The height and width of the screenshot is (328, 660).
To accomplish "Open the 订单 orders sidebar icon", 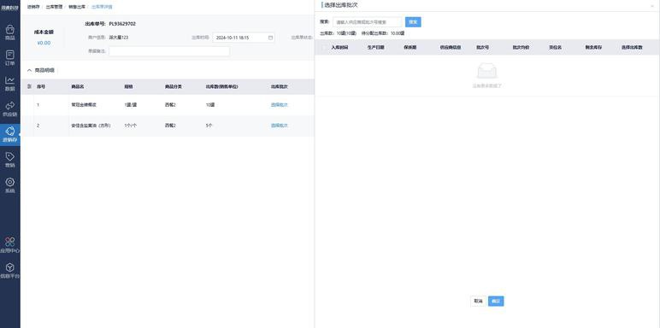I will pos(10,58).
